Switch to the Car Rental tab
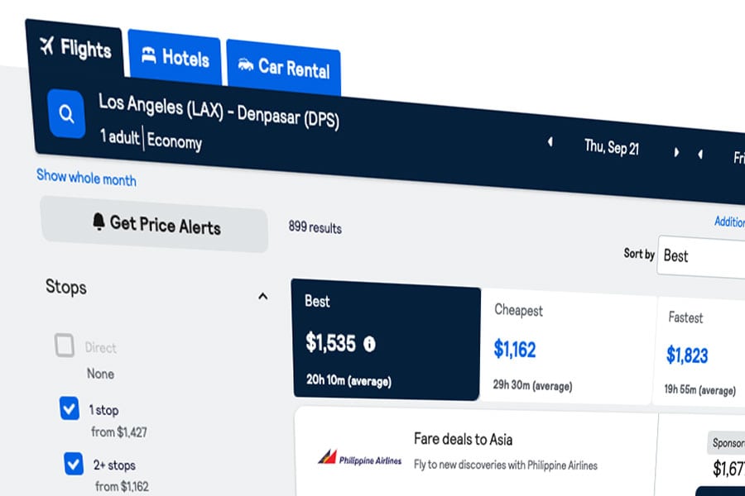745x496 pixels. coord(284,68)
